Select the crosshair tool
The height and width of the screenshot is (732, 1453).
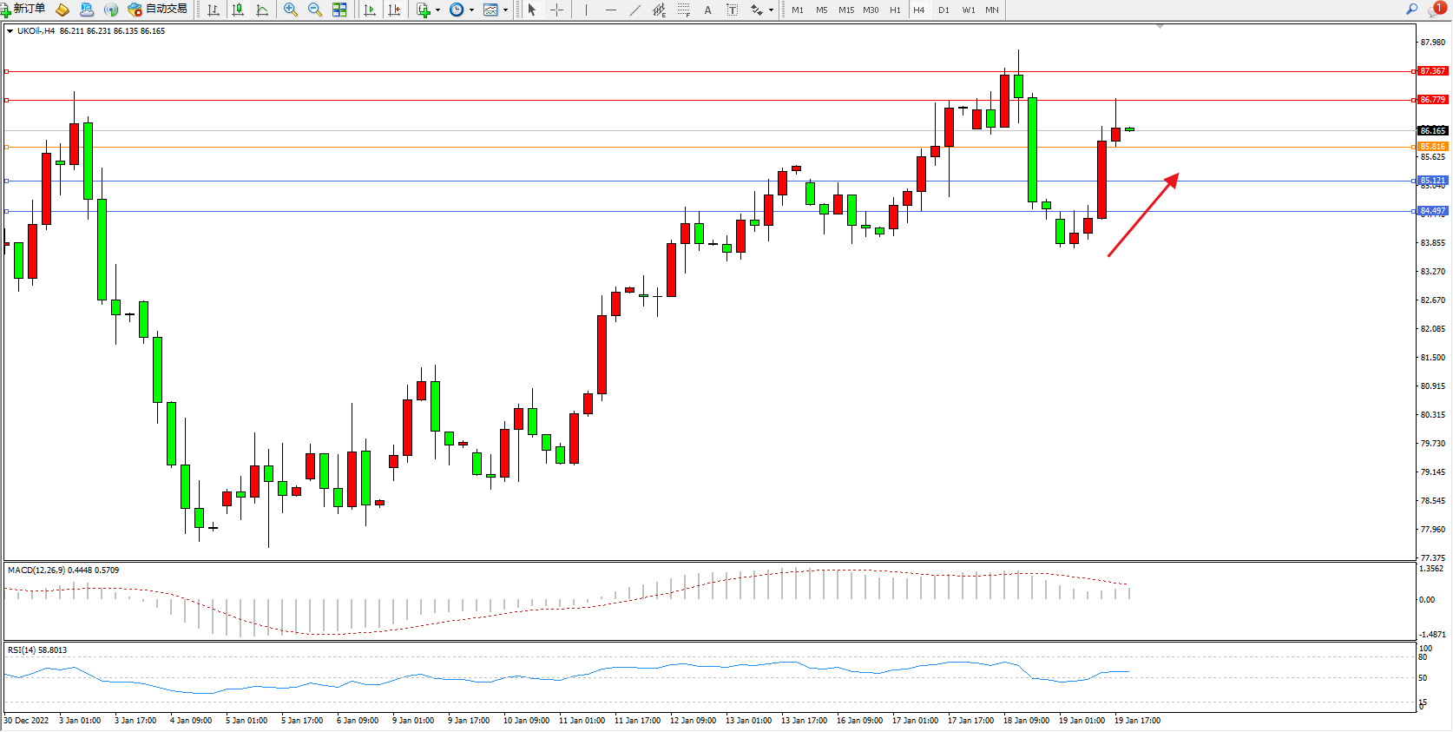[x=557, y=10]
